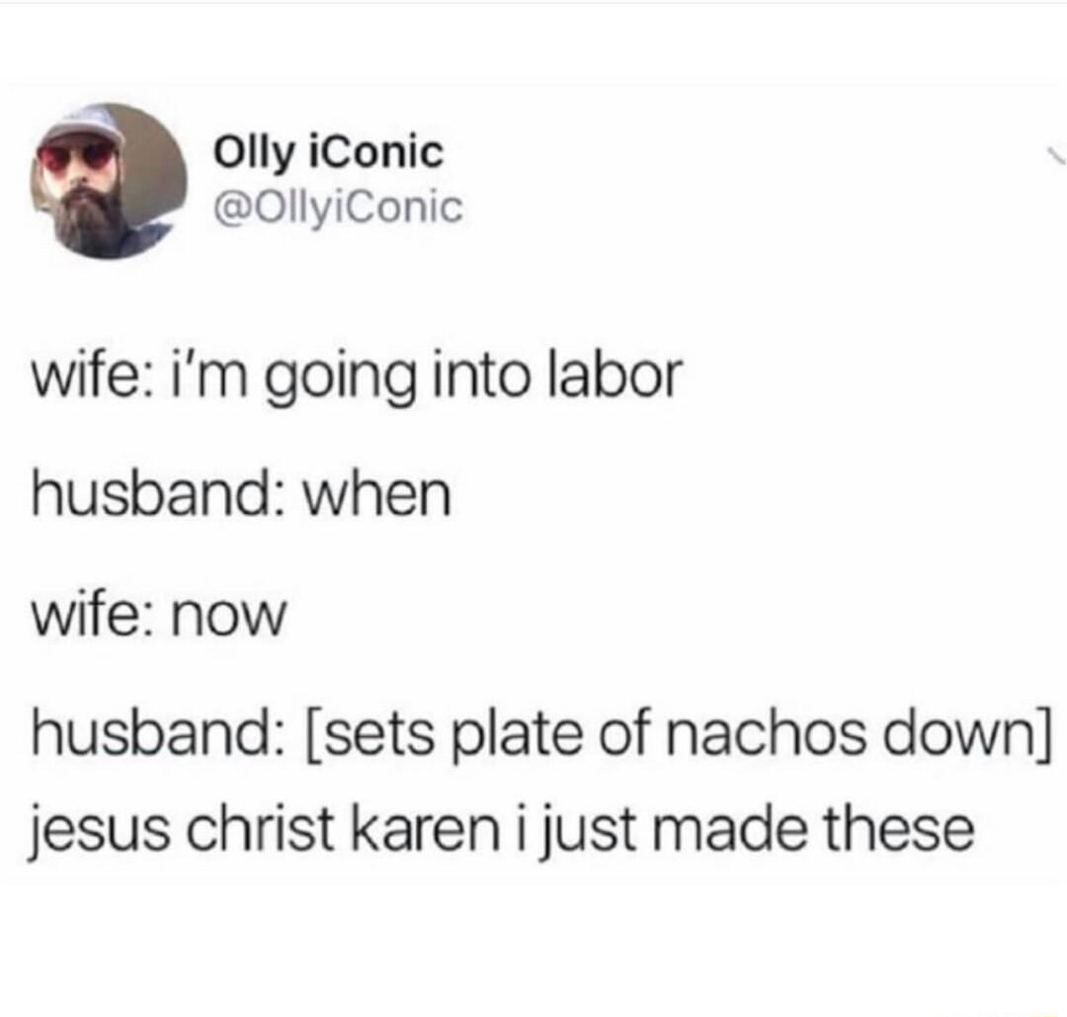
Task: Open the Olly iConic profile picture
Action: [109, 181]
